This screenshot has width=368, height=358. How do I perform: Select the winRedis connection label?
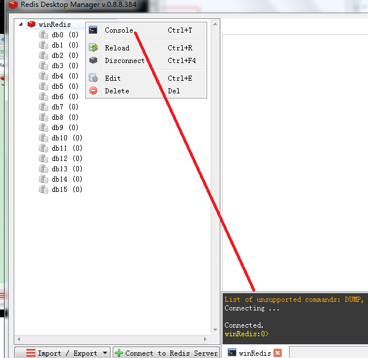(x=55, y=25)
